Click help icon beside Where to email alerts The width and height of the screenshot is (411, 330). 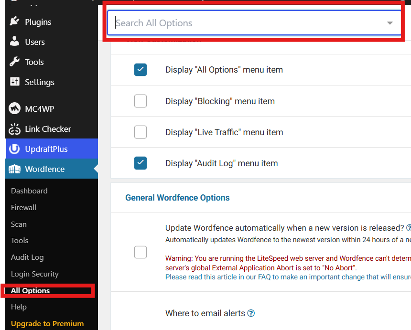[251, 313]
